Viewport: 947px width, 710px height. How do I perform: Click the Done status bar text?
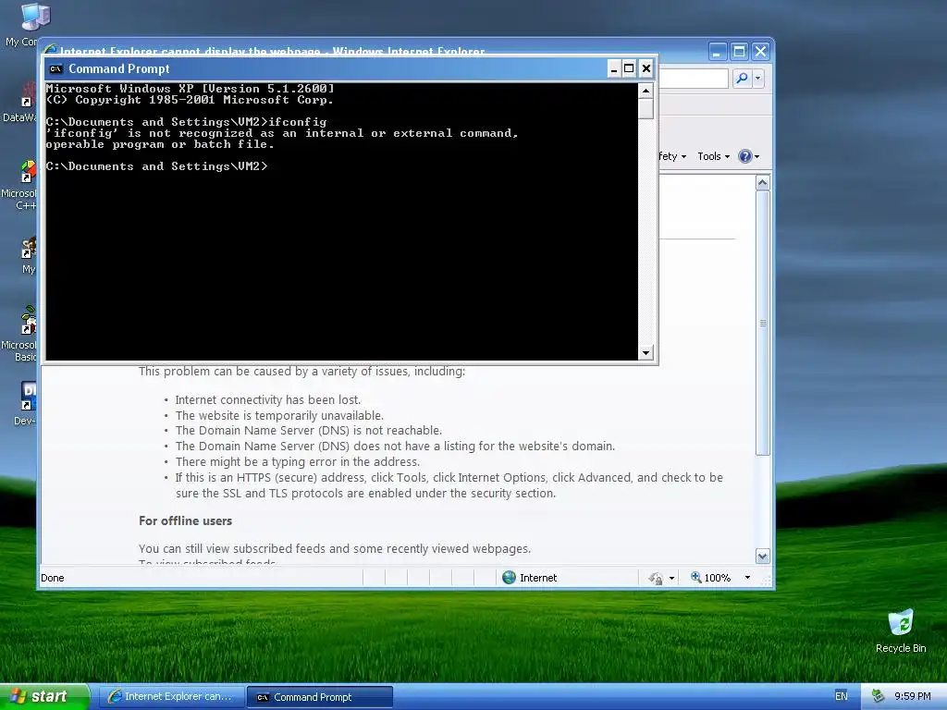(x=53, y=578)
